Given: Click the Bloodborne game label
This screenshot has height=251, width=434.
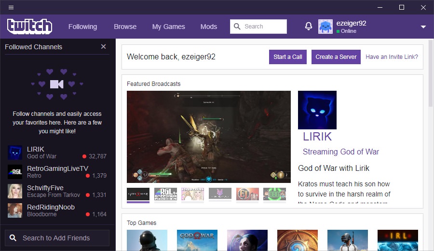Looking at the screenshot, I should point(42,214).
